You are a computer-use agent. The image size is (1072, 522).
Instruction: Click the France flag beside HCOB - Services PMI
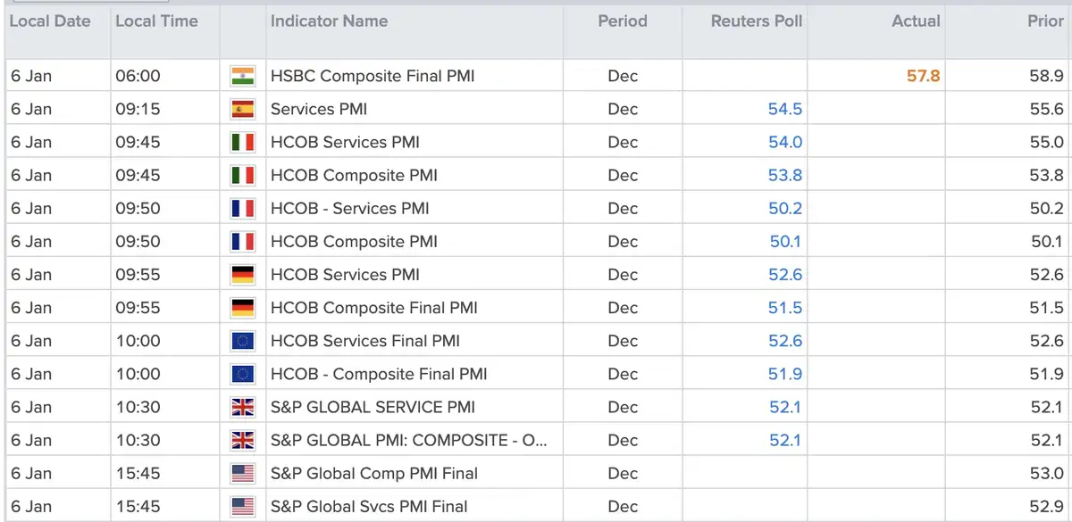[242, 208]
